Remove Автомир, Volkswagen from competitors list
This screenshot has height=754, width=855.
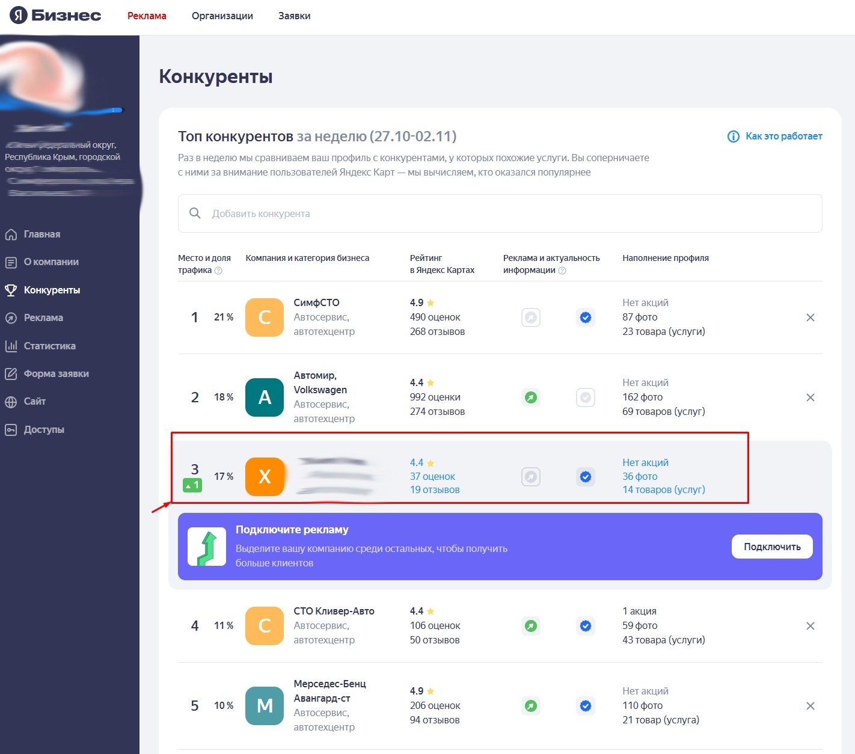coord(810,397)
